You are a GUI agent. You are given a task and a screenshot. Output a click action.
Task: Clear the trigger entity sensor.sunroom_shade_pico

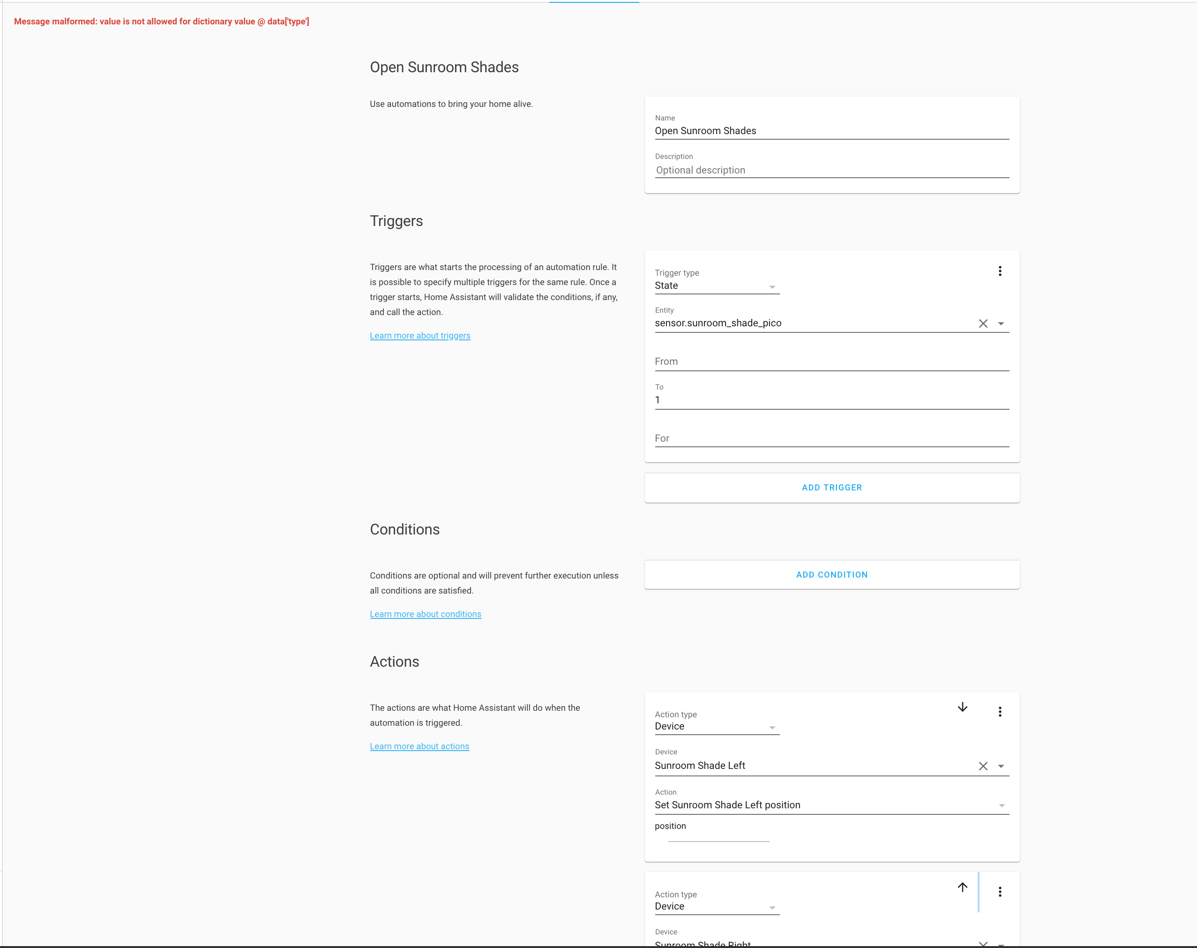[x=983, y=324]
